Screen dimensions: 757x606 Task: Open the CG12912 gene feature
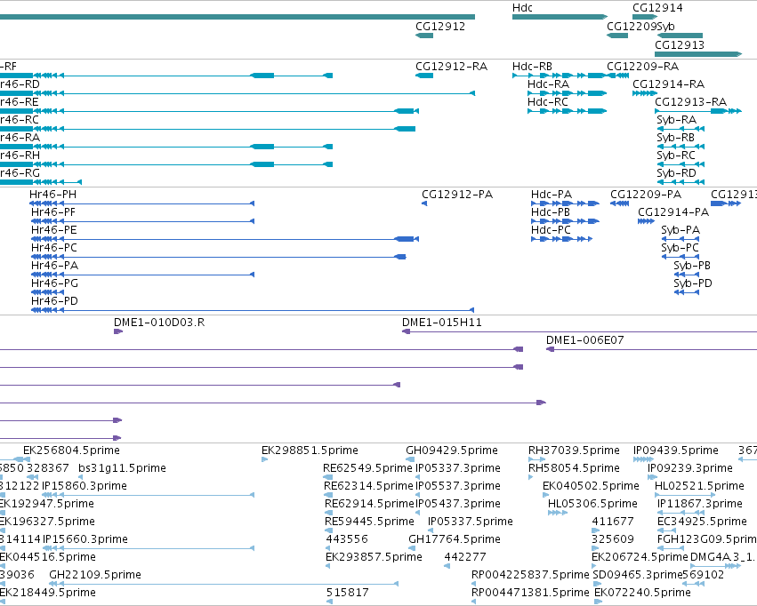[424, 36]
